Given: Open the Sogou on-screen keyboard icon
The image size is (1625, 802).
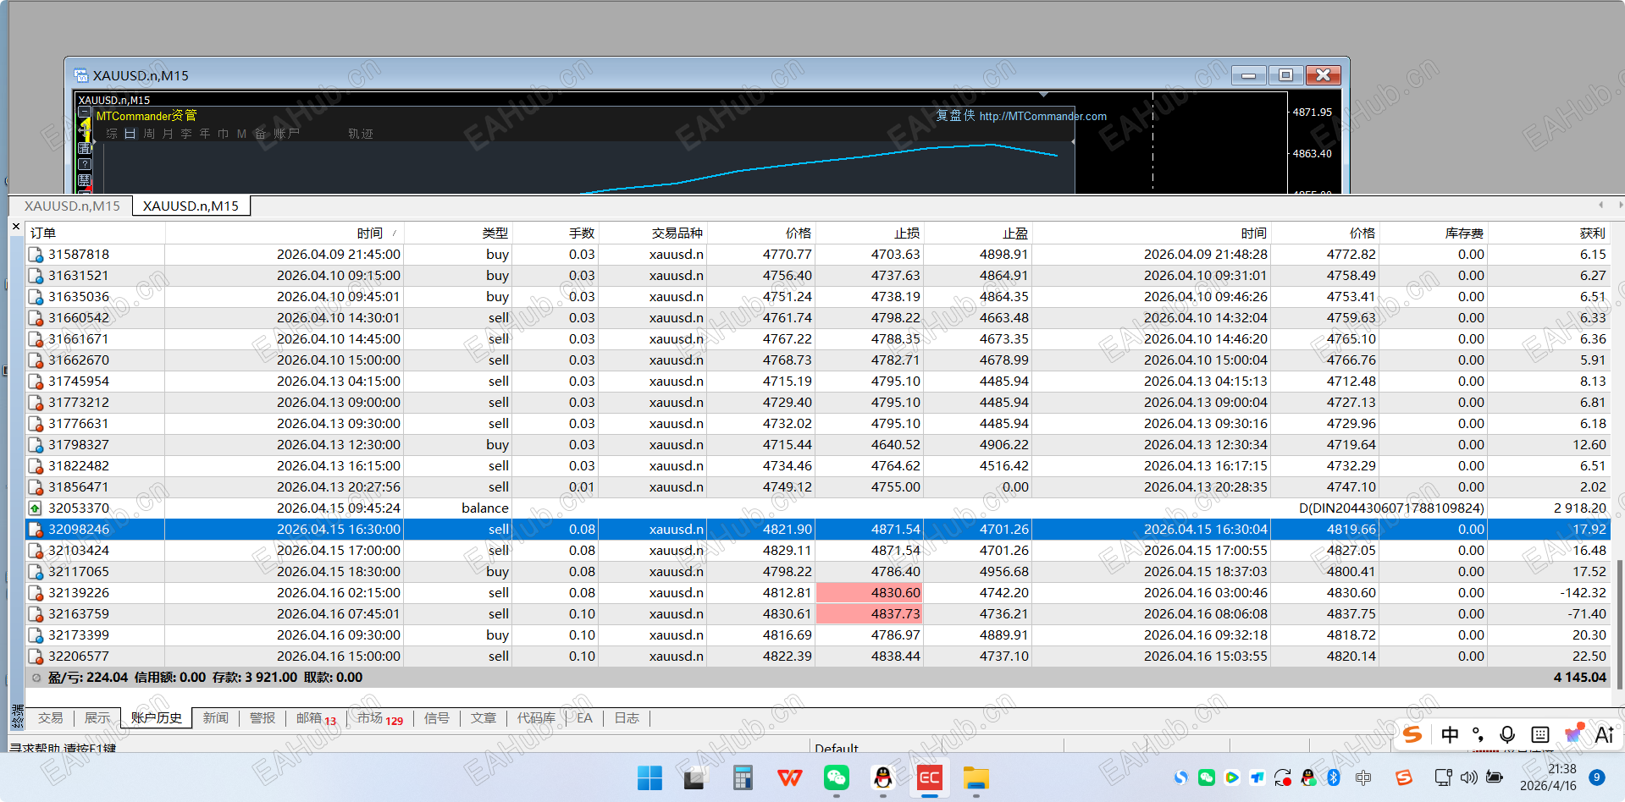Looking at the screenshot, I should (1540, 734).
